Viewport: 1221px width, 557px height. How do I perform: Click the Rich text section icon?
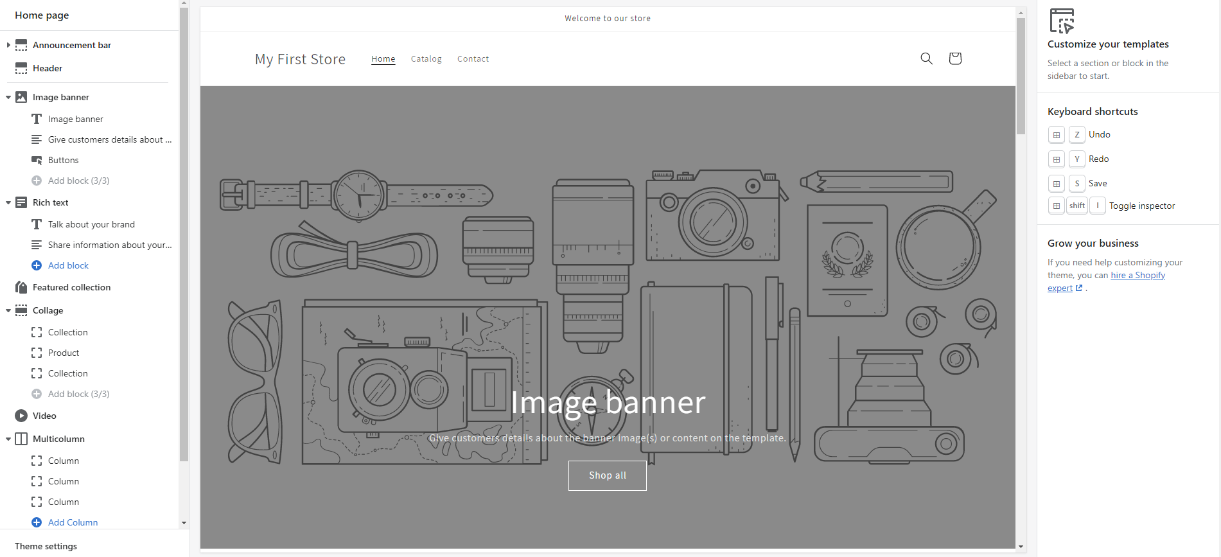[x=21, y=202]
